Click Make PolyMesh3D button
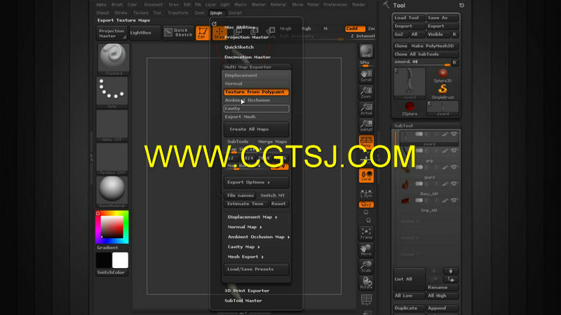 pos(434,45)
